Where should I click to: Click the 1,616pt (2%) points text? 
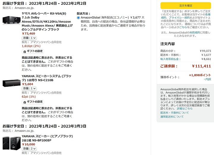(x=31, y=46)
